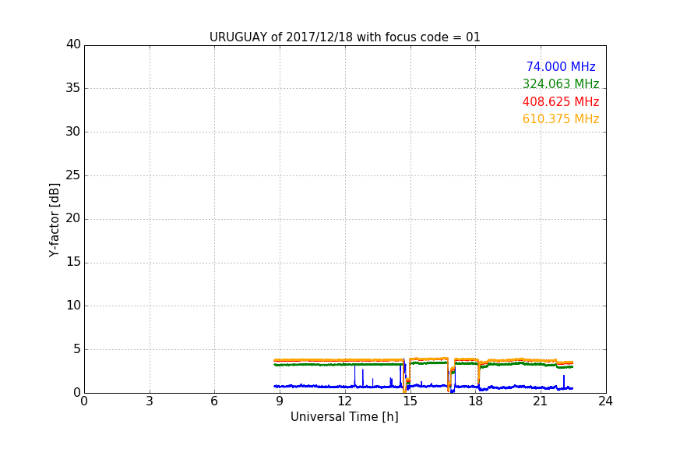
Task: Click the x-axis tick label '12'
Action: (x=345, y=401)
